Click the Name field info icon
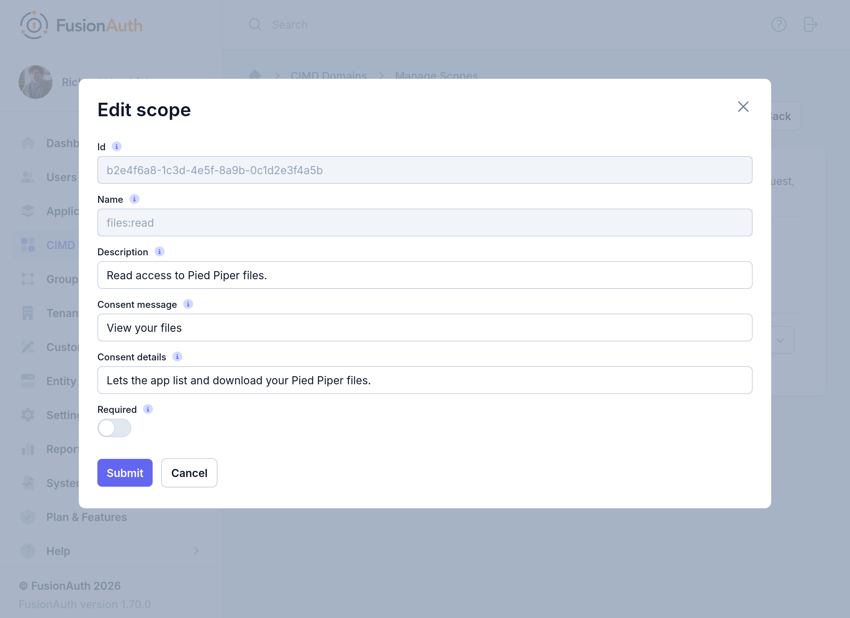Image resolution: width=850 pixels, height=618 pixels. point(134,199)
